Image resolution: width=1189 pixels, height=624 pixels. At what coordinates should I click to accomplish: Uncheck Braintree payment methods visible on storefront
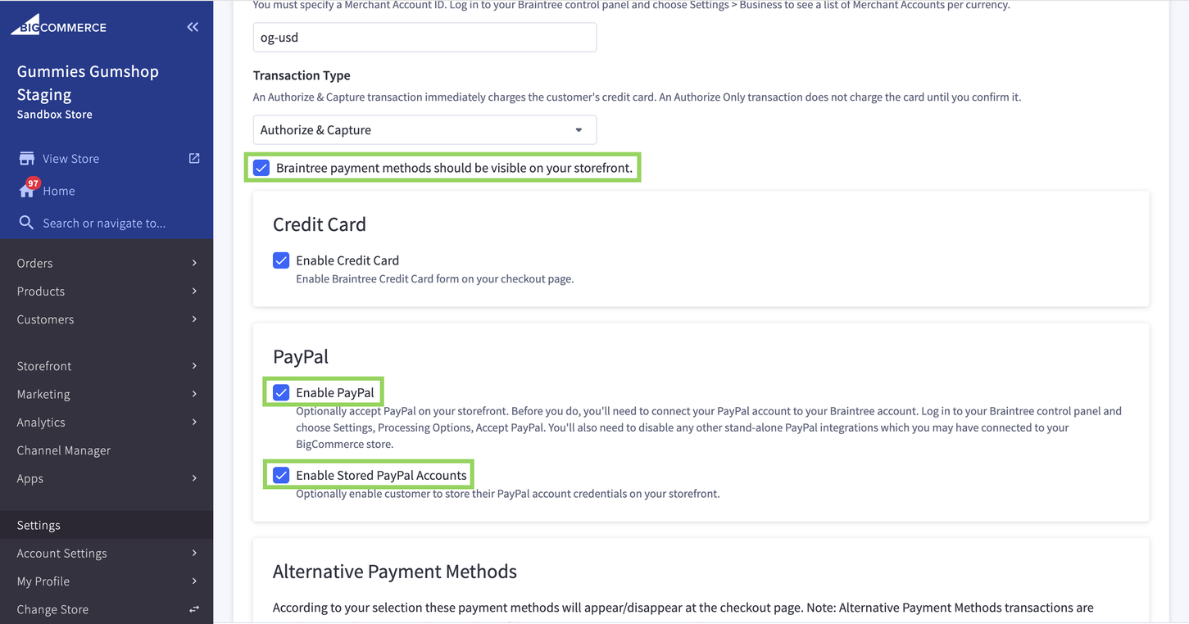261,168
